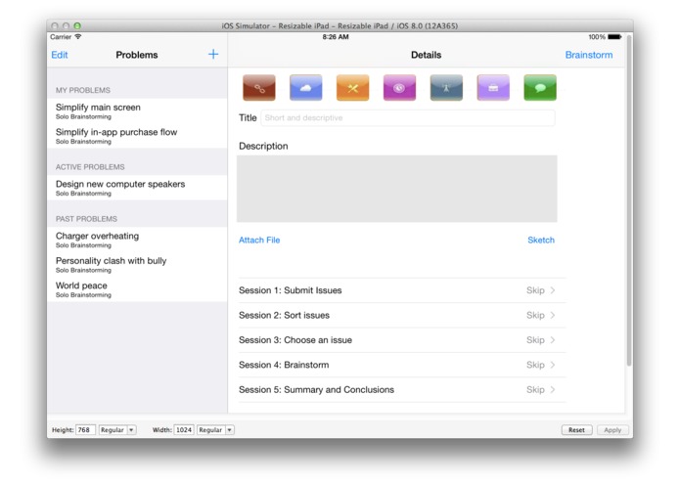
Task: Select the orange tools icon
Action: click(352, 87)
